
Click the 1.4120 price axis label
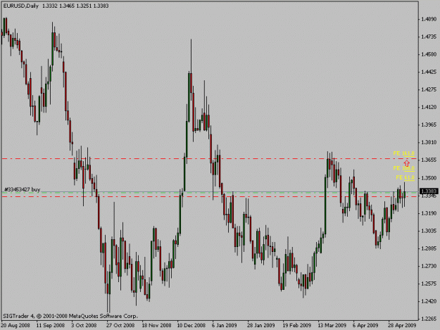click(429, 107)
